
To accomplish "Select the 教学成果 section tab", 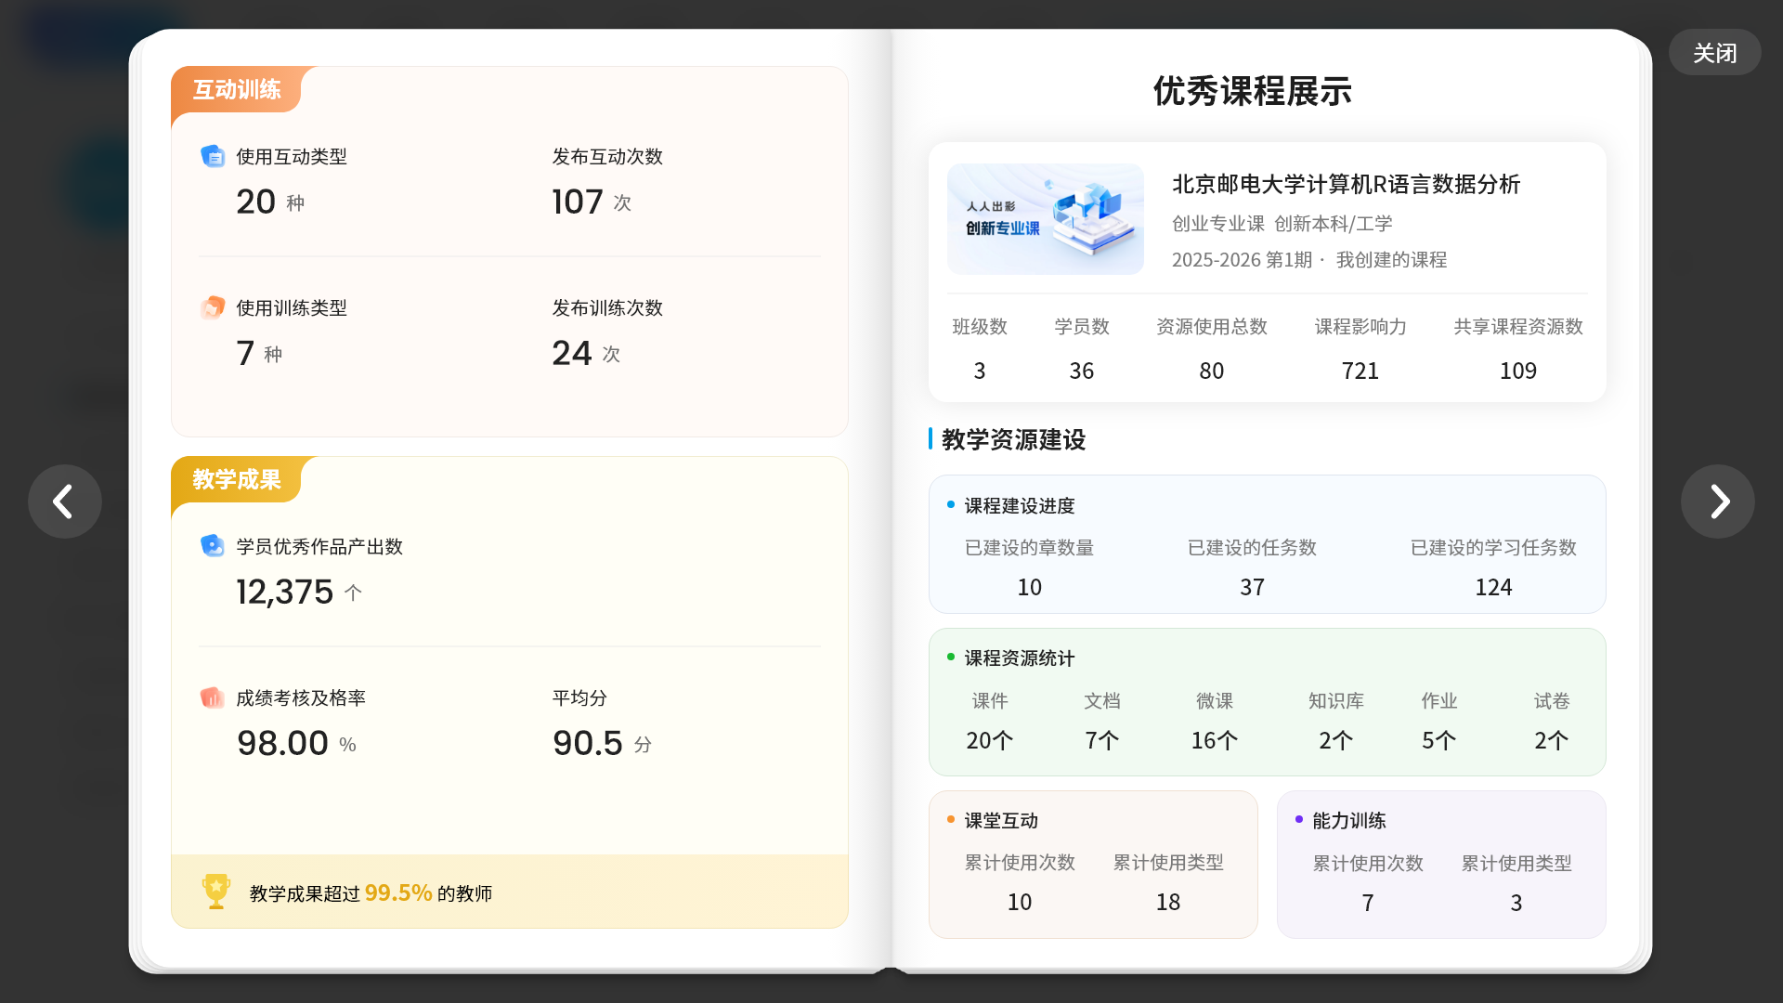I will tap(237, 479).
